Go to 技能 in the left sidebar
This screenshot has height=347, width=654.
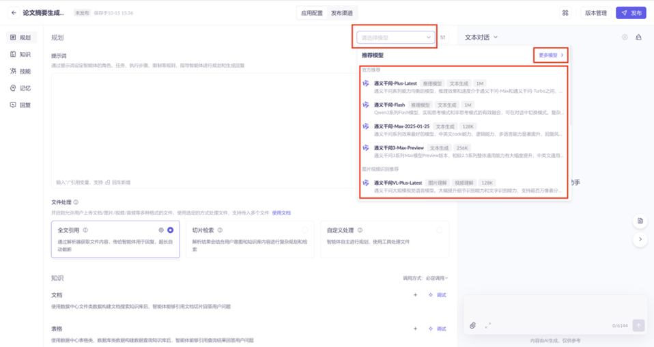(21, 72)
